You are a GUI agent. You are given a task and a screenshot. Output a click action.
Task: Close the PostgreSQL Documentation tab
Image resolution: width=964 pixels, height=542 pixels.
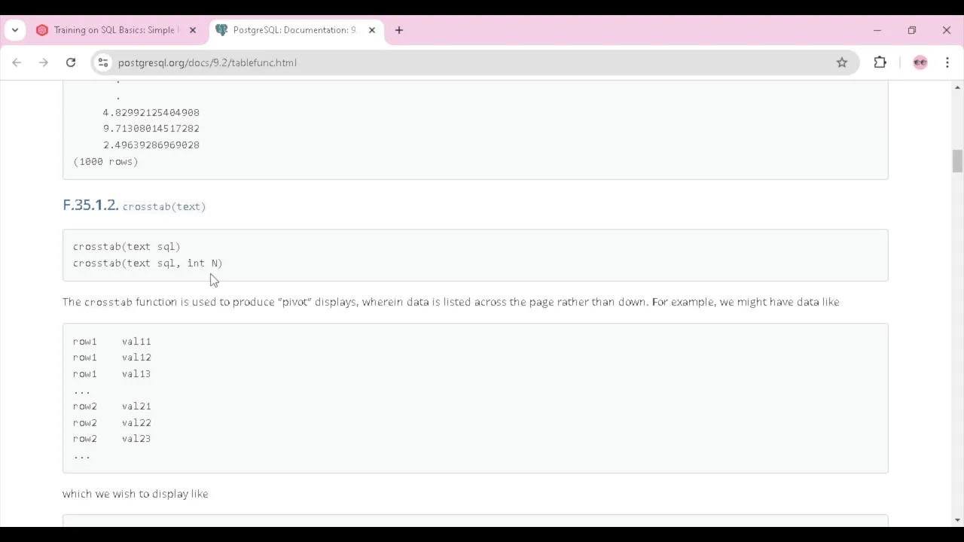click(x=372, y=30)
